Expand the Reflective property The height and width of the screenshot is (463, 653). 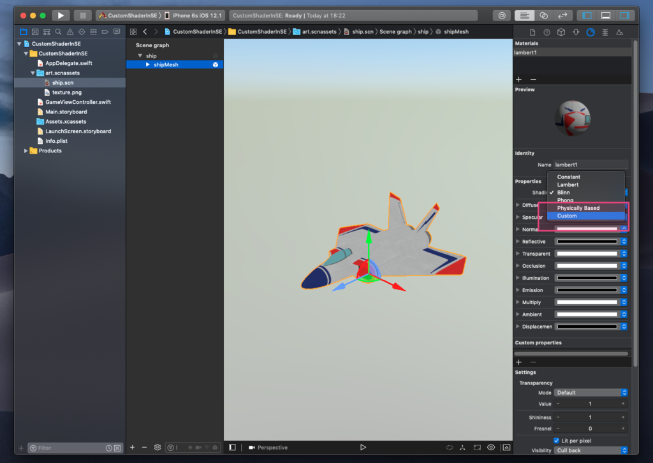tap(518, 242)
